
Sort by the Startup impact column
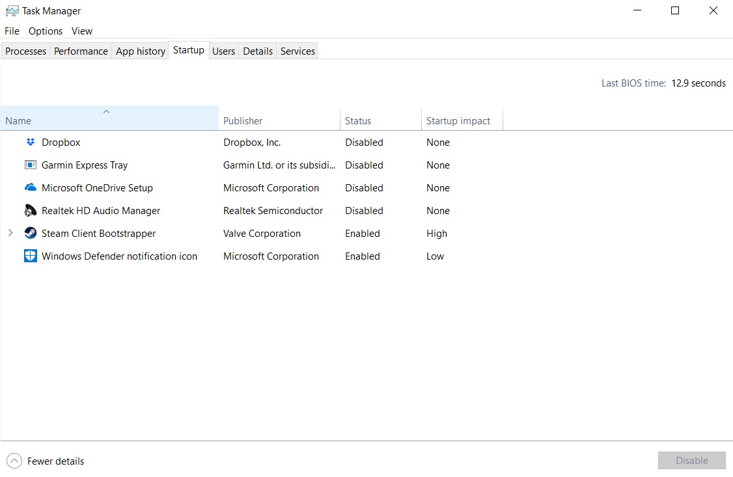click(462, 120)
